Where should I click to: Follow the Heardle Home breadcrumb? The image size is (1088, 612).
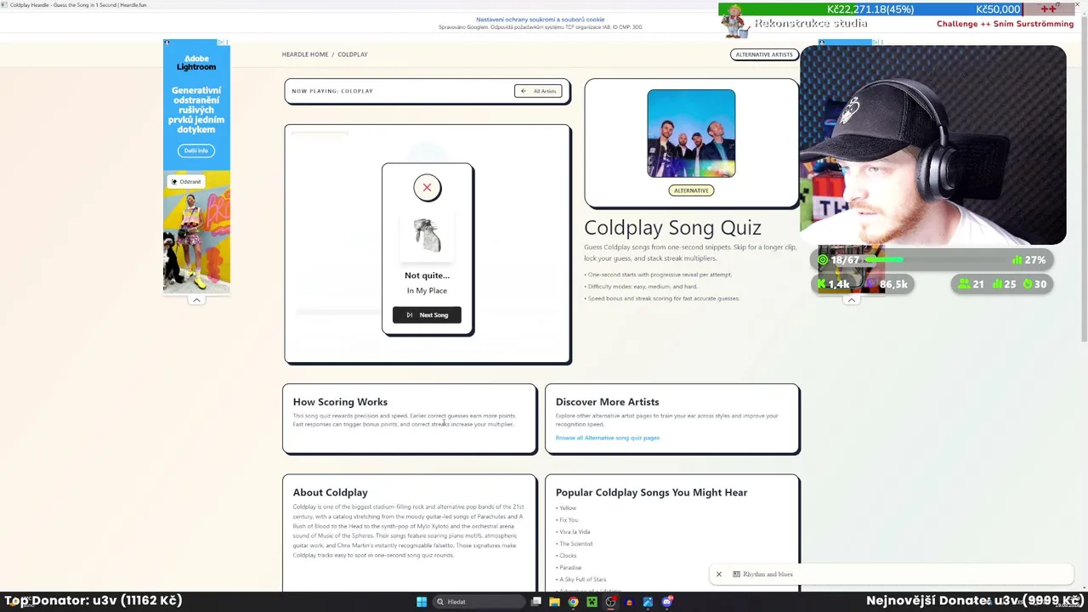coord(305,54)
